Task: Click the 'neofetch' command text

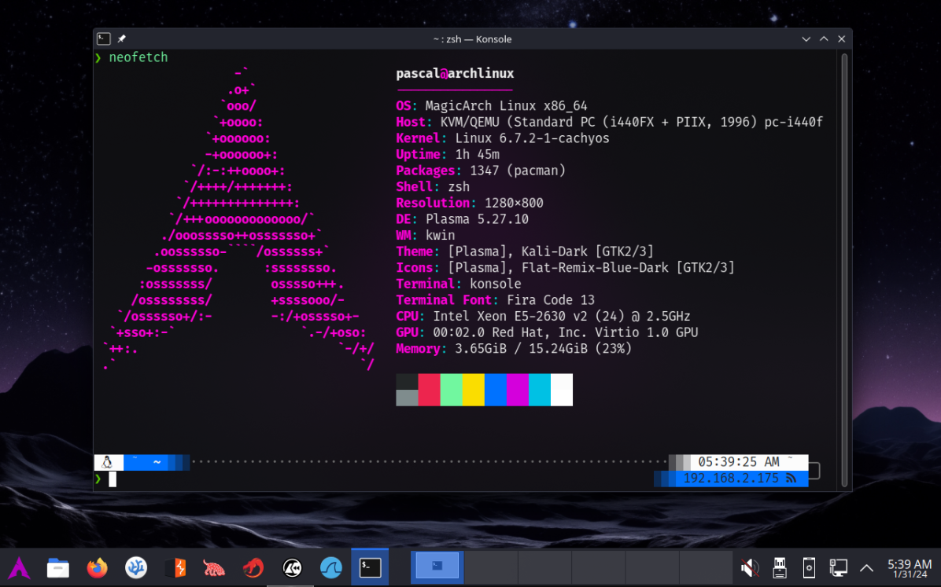Action: click(138, 57)
